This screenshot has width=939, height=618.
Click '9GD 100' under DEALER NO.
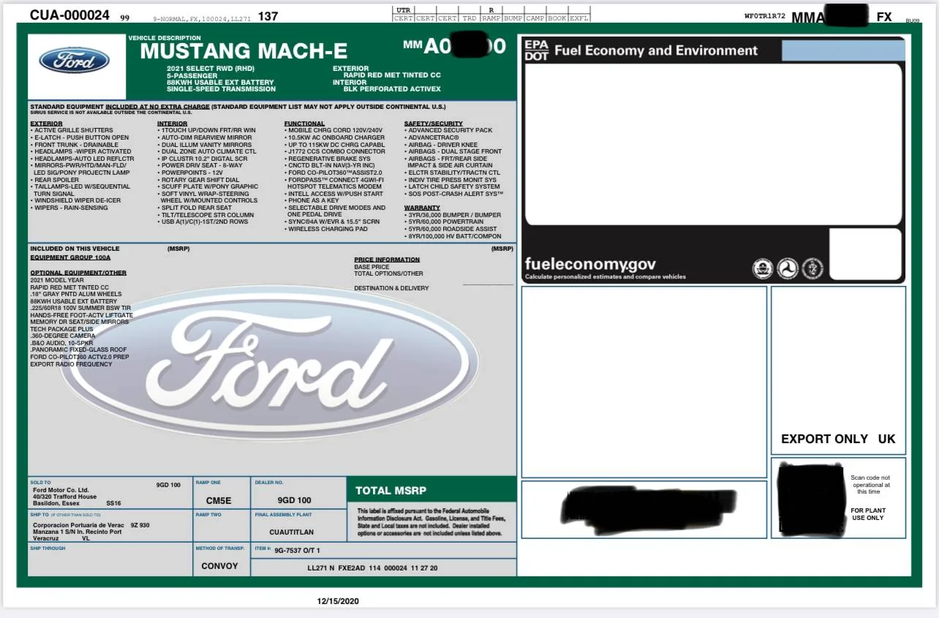point(295,501)
